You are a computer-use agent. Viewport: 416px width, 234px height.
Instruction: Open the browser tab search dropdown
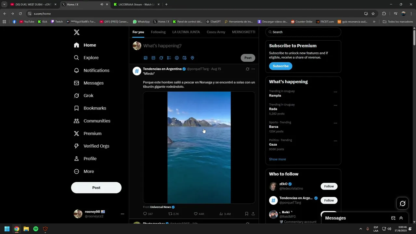pyautogui.click(x=4, y=5)
